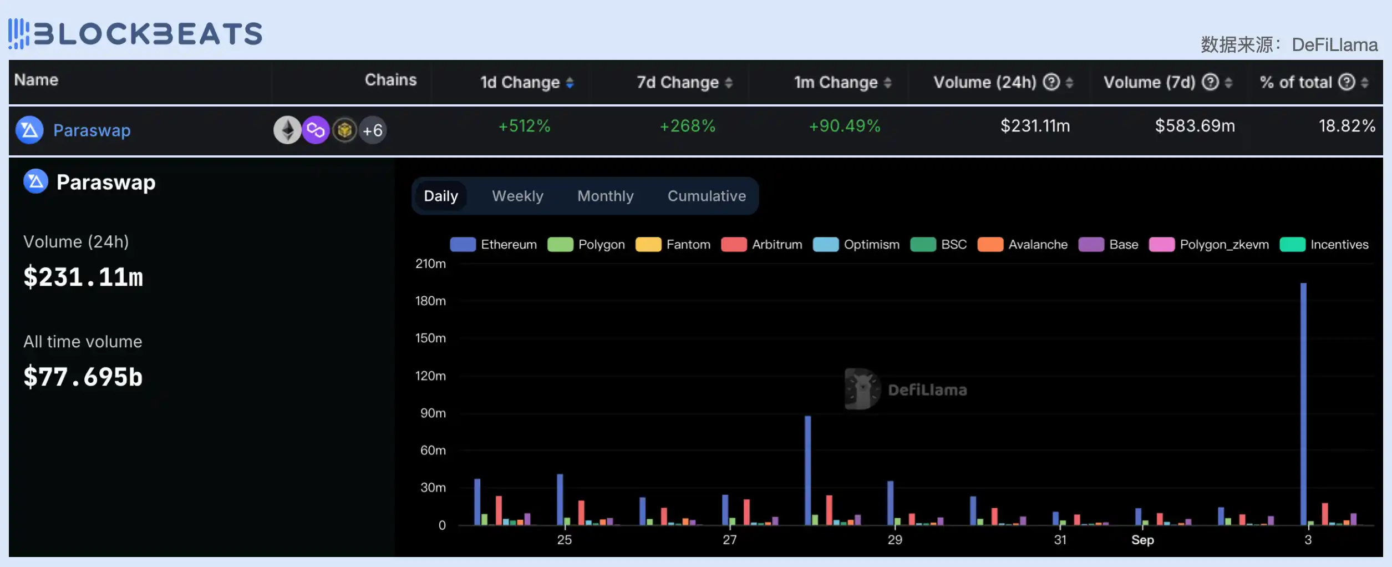
Task: Click the BSC chain icon
Action: click(x=344, y=130)
